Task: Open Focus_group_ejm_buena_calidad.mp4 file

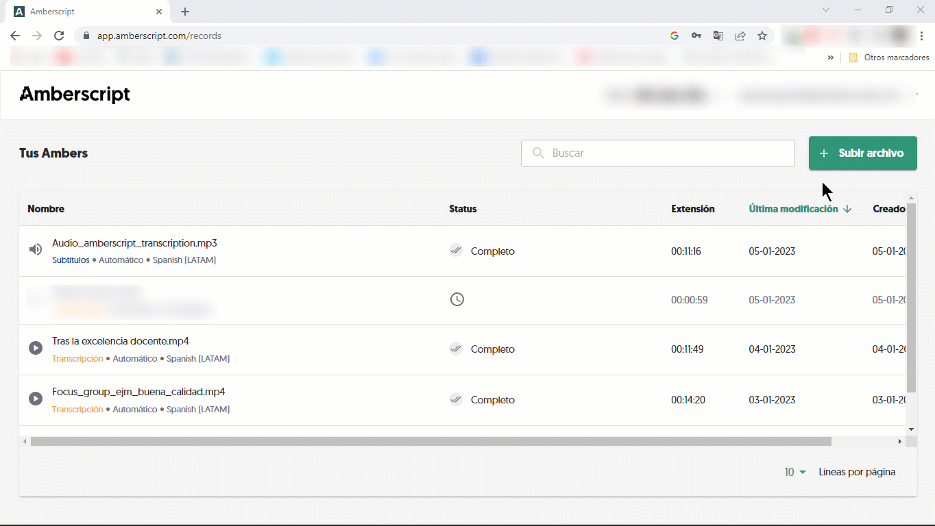Action: point(138,392)
